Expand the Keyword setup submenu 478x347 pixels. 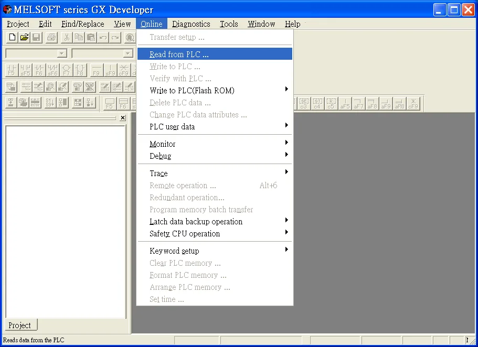point(215,251)
